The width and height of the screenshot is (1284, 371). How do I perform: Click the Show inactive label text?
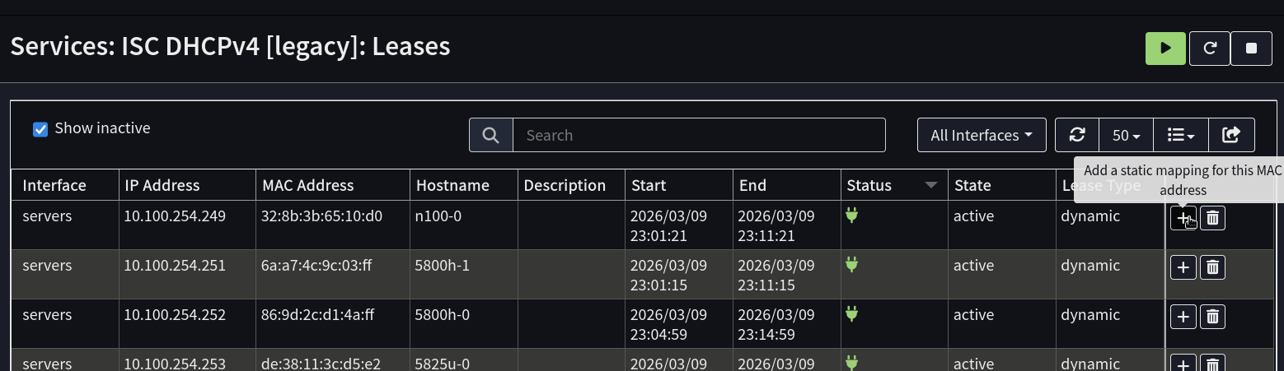click(x=102, y=128)
